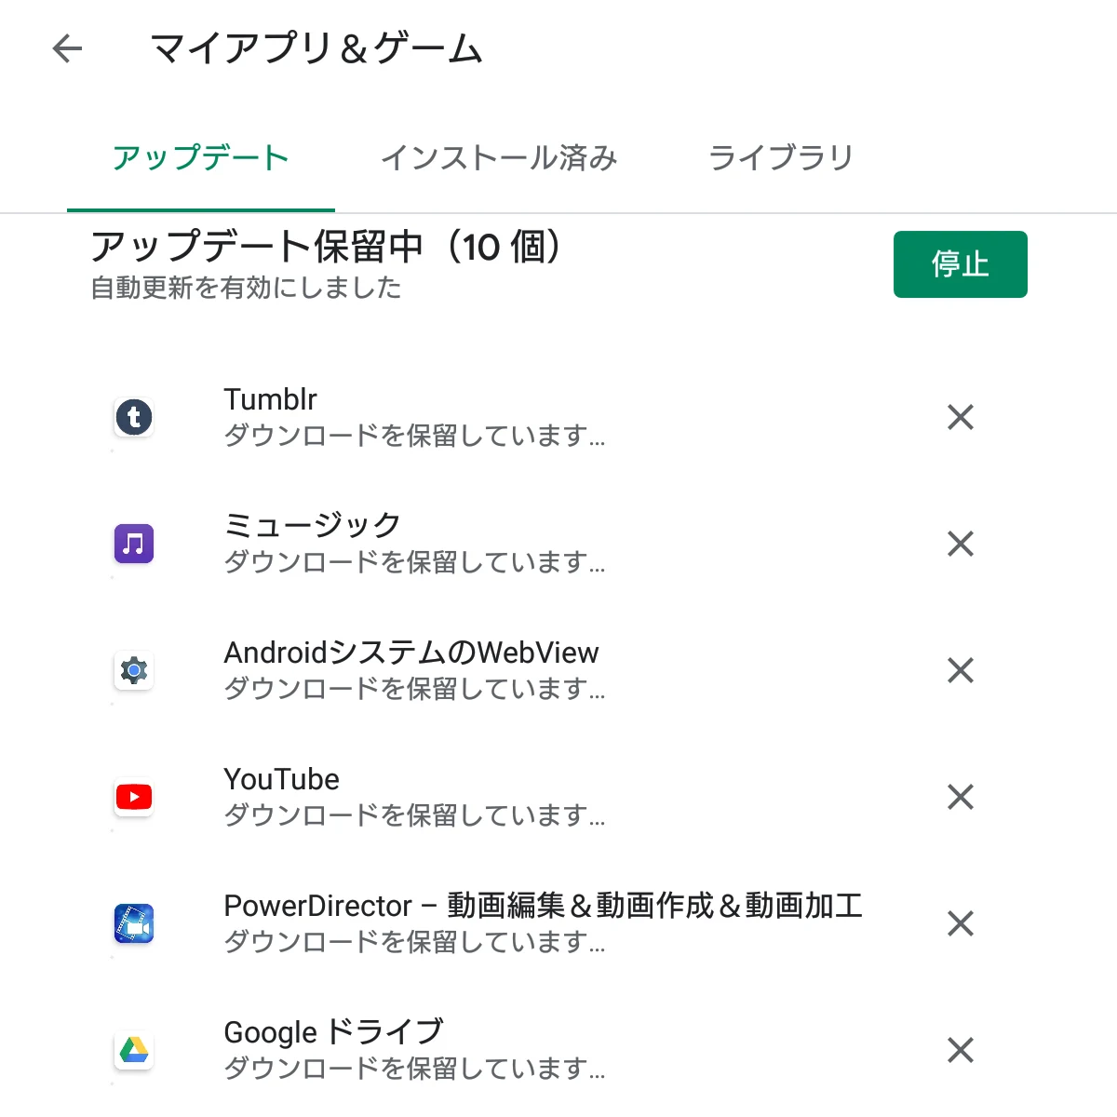The width and height of the screenshot is (1117, 1117).
Task: Tap the Google ドライブ list title
Action: pos(333,1032)
